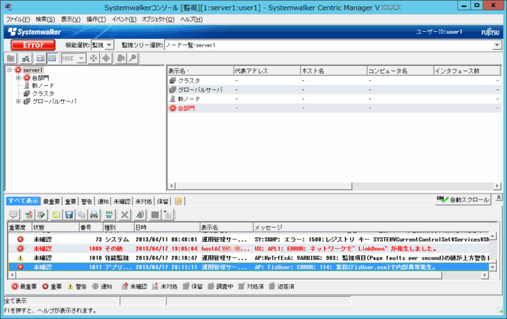Sort events by 日時 column header
Image resolution: width=507 pixels, height=319 pixels.
pyautogui.click(x=167, y=227)
